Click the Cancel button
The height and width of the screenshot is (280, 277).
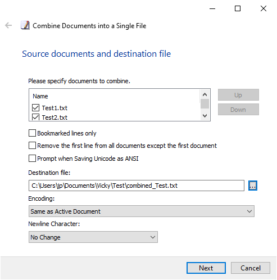[251, 268]
